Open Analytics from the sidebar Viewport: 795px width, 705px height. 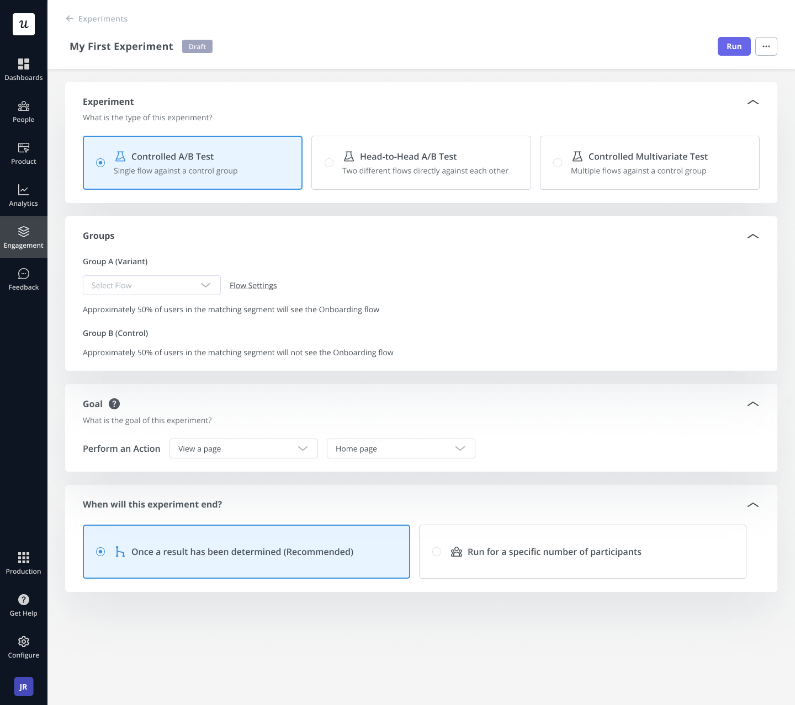coord(23,195)
